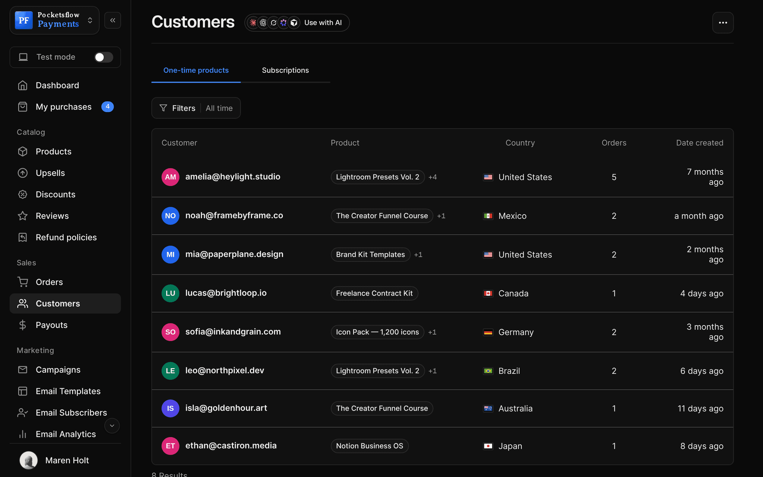Viewport: 763px width, 477px height.
Task: Click the Use with AI button
Action: (297, 23)
